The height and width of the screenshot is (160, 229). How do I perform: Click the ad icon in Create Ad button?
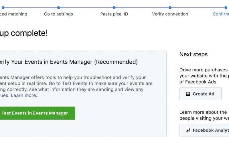pos(188,94)
